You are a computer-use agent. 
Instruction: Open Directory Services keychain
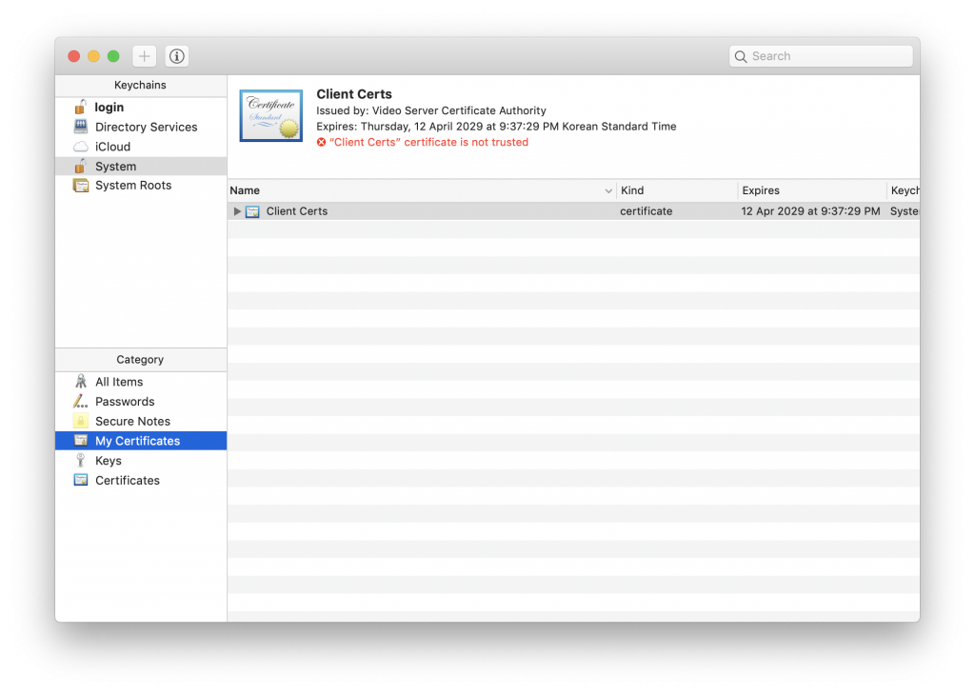146,127
